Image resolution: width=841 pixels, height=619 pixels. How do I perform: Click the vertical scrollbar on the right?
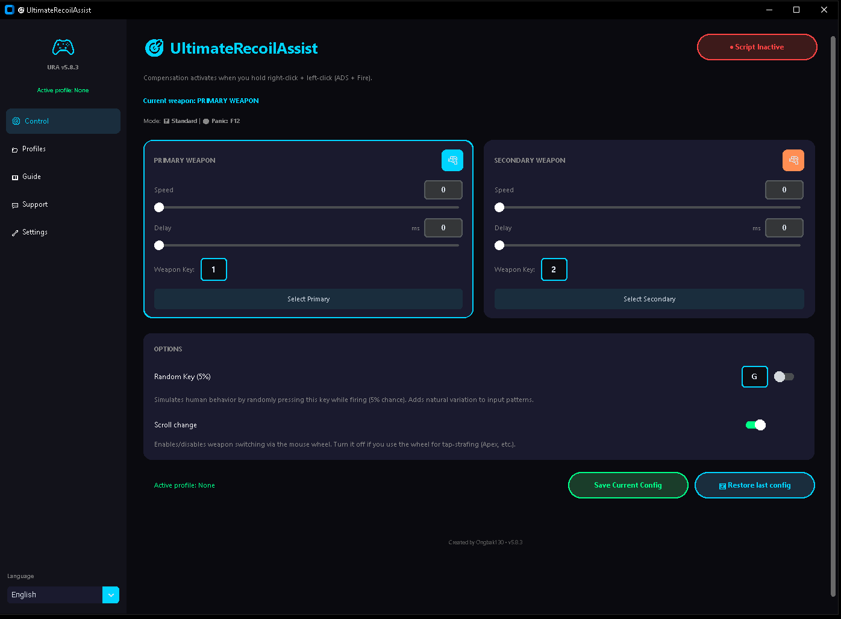tap(833, 316)
